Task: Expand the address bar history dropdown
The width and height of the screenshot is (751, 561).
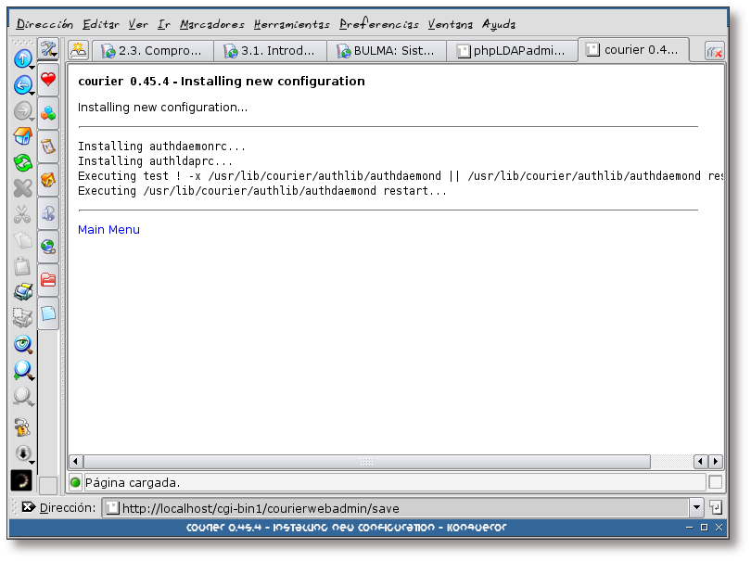Action: pos(696,507)
